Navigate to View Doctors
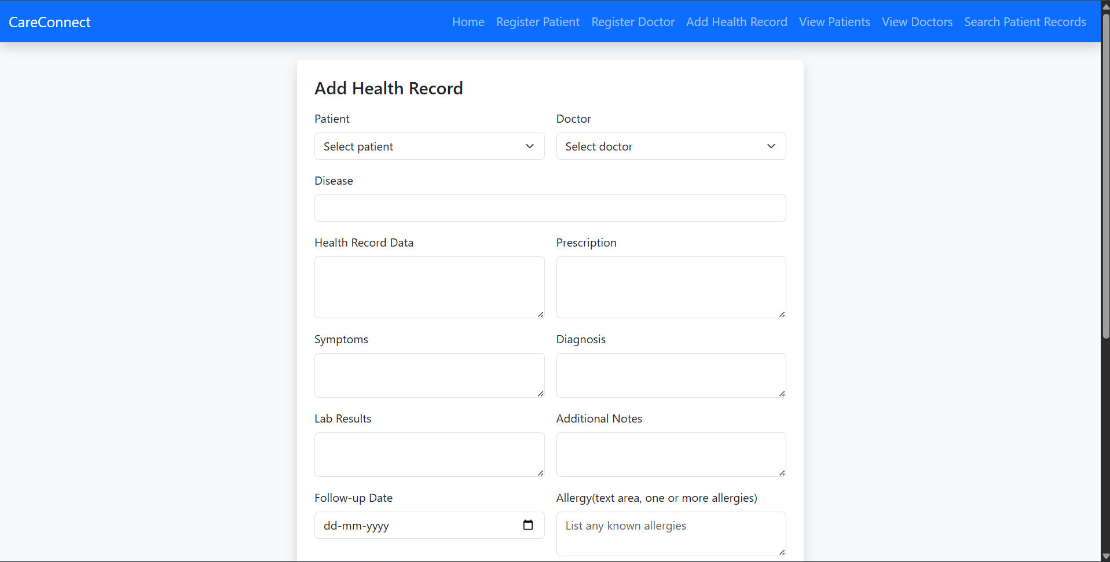The height and width of the screenshot is (562, 1110). click(x=917, y=22)
